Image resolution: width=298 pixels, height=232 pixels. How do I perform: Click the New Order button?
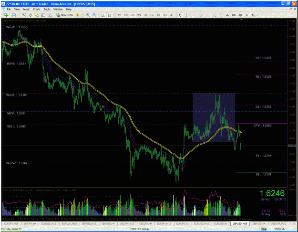[65, 15]
